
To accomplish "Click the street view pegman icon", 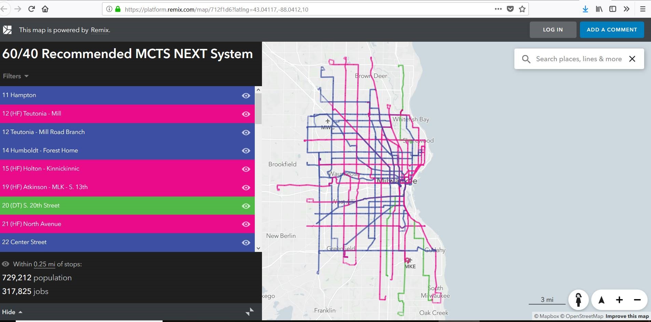I will [x=578, y=300].
